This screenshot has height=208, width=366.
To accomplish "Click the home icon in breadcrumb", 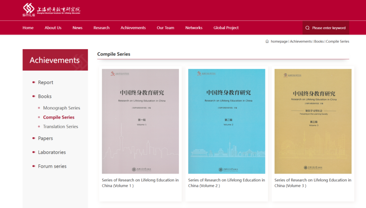I will [x=267, y=41].
